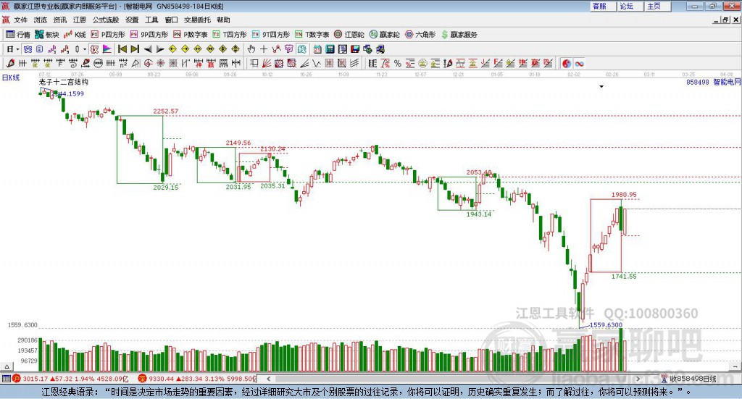
Task: Click the floppy disk save icon
Action: [355, 49]
